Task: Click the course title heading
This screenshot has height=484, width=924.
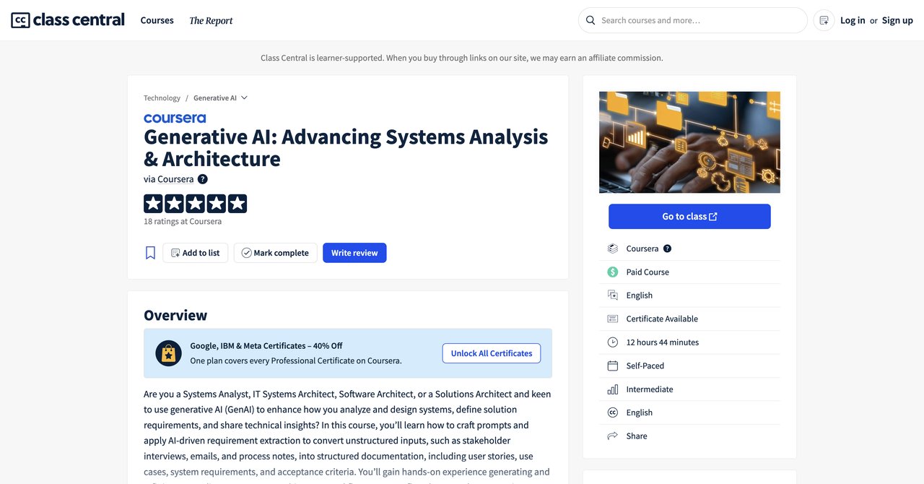Action: [346, 147]
